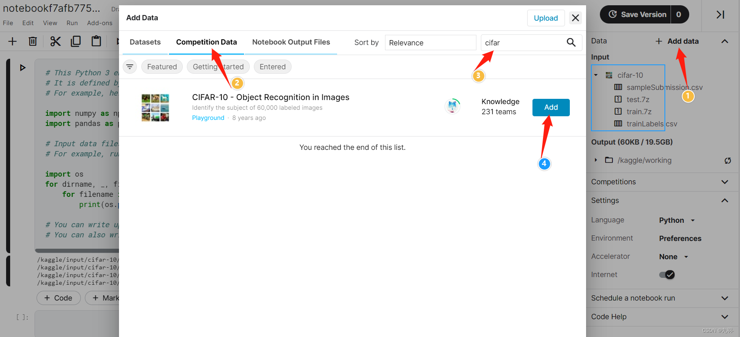
Task: Apply the Entered filter chip
Action: coord(273,67)
